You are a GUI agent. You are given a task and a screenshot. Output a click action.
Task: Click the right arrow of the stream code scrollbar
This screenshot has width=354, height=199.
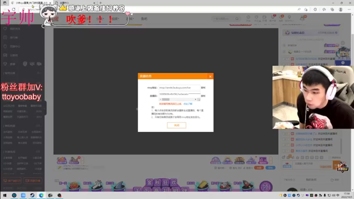[x=196, y=99]
